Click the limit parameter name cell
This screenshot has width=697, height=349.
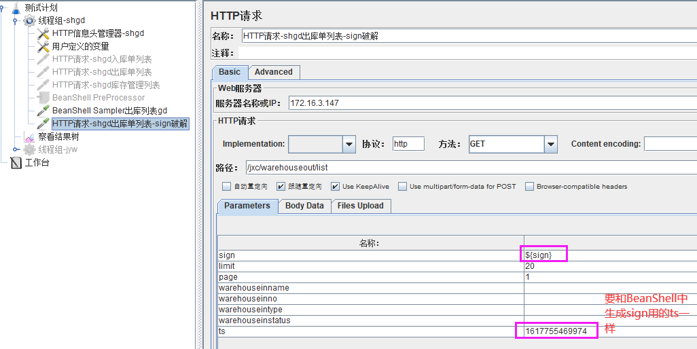pyautogui.click(x=371, y=266)
